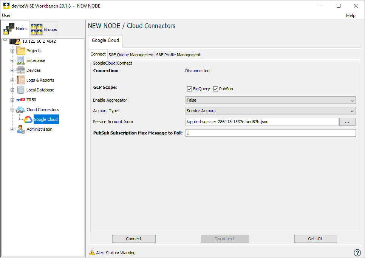Select the Google Cloud connector tab

(x=105, y=40)
